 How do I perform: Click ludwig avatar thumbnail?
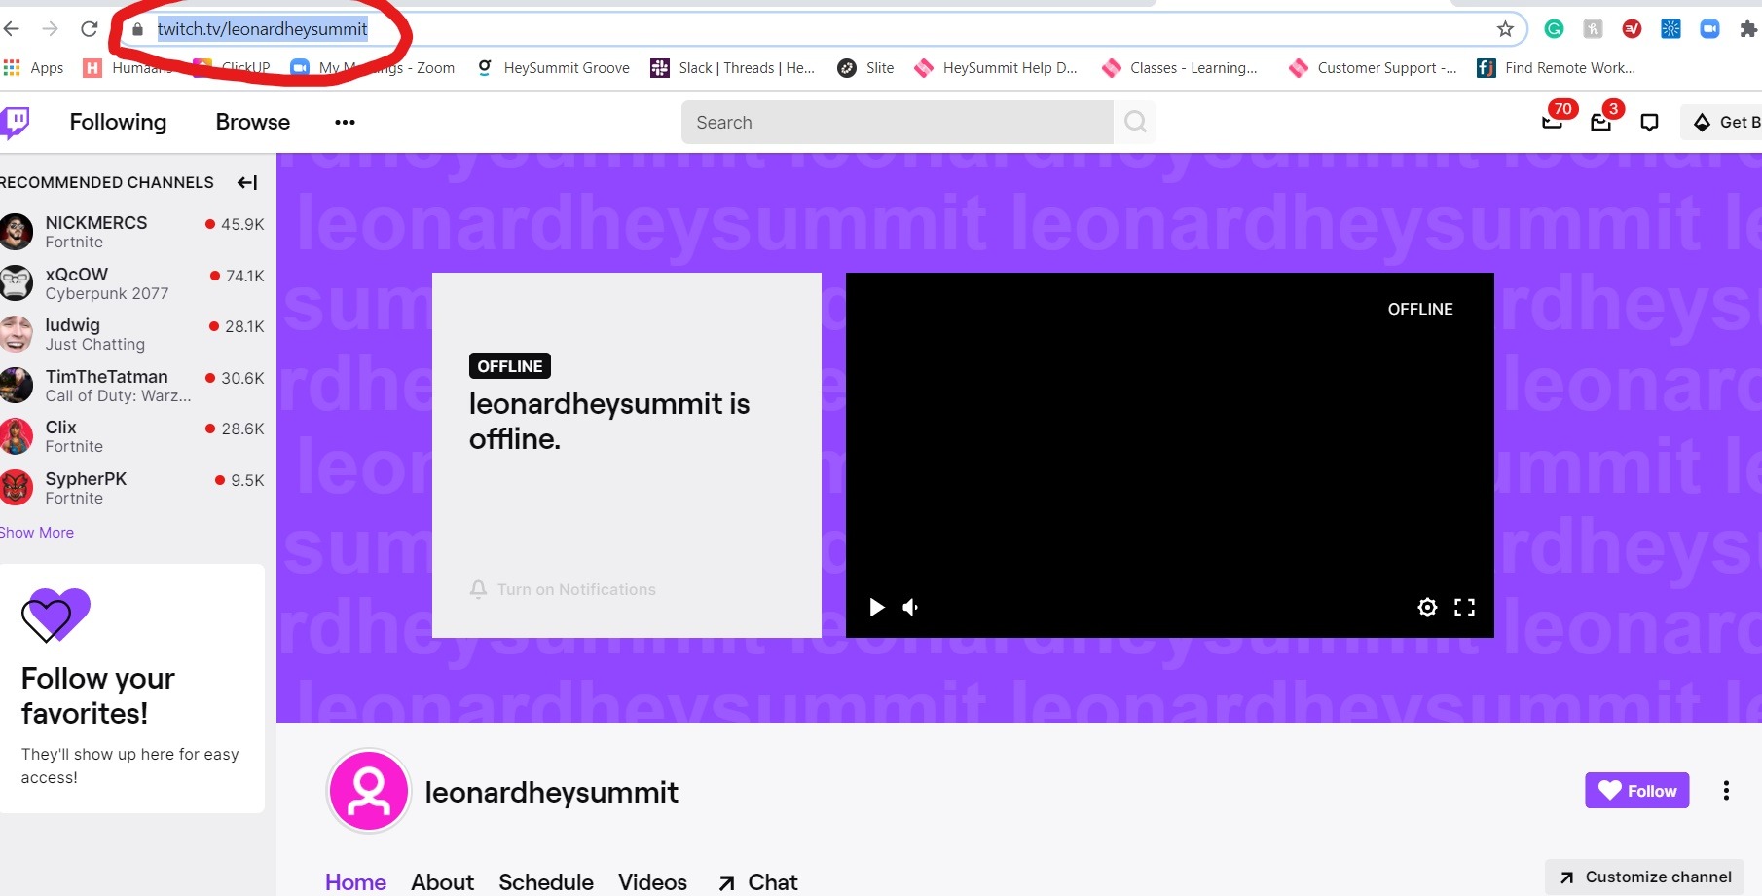click(16, 334)
